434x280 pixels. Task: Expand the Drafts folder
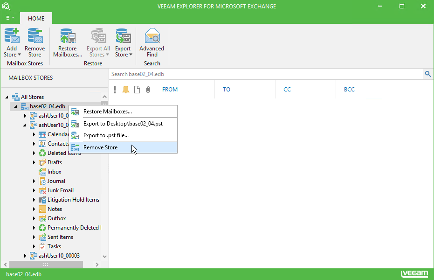(34, 162)
